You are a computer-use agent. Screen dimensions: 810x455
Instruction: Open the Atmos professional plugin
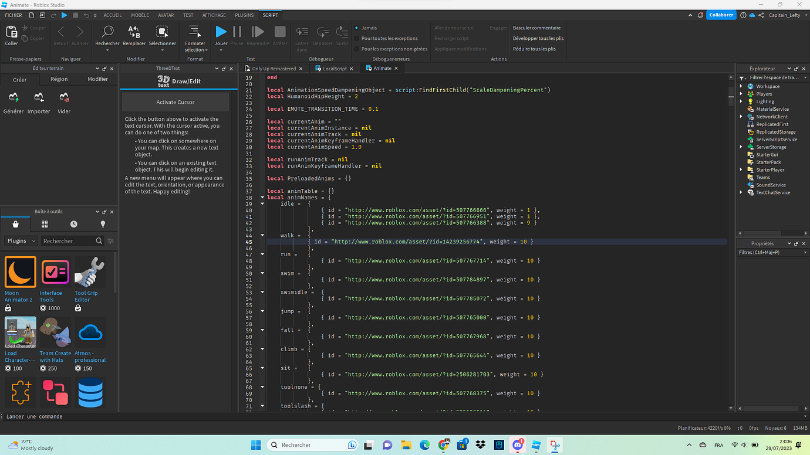coord(89,332)
